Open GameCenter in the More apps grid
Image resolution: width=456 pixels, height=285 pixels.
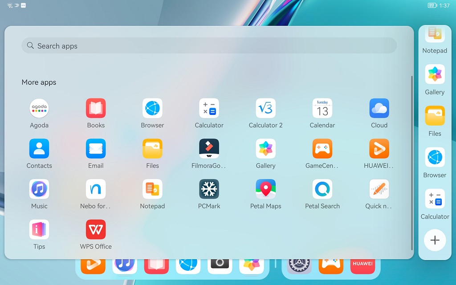322,149
